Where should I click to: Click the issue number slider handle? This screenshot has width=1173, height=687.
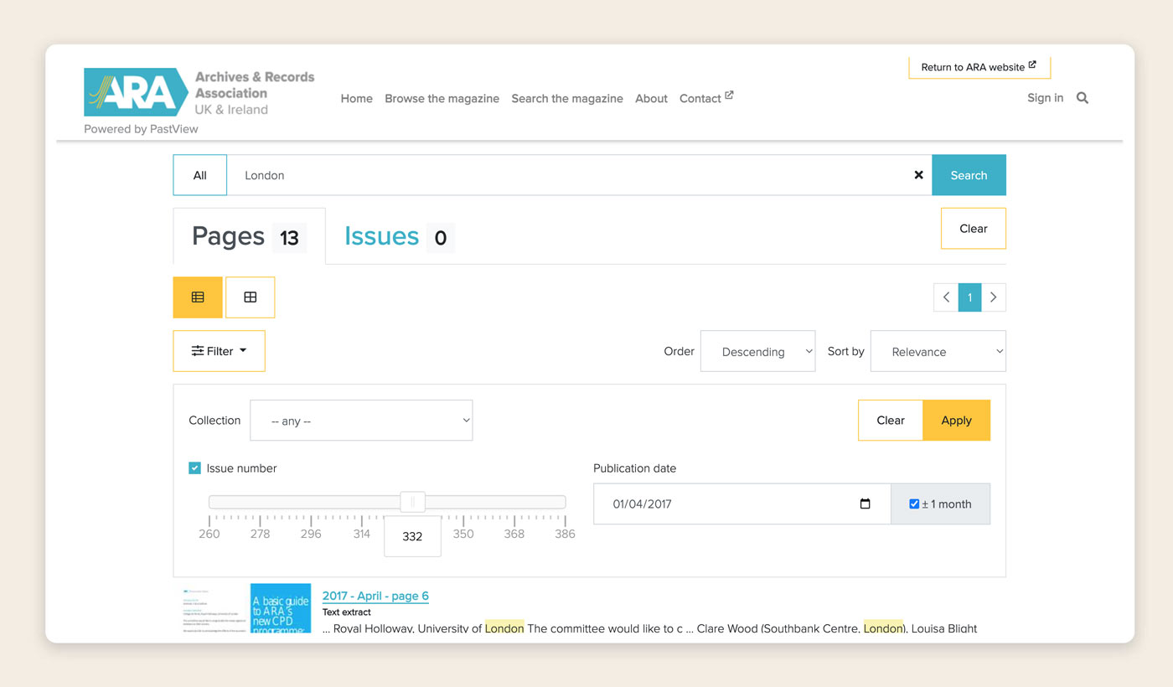coord(412,502)
